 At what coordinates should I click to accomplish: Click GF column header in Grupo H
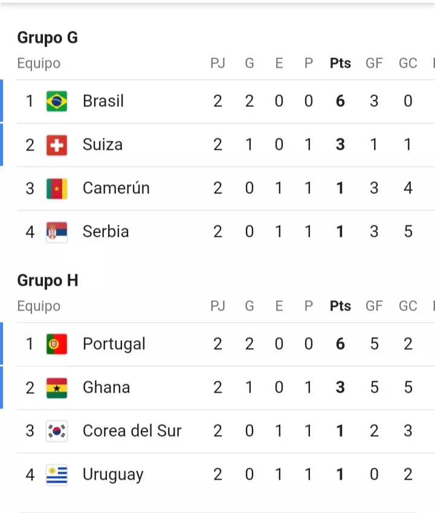point(374,306)
